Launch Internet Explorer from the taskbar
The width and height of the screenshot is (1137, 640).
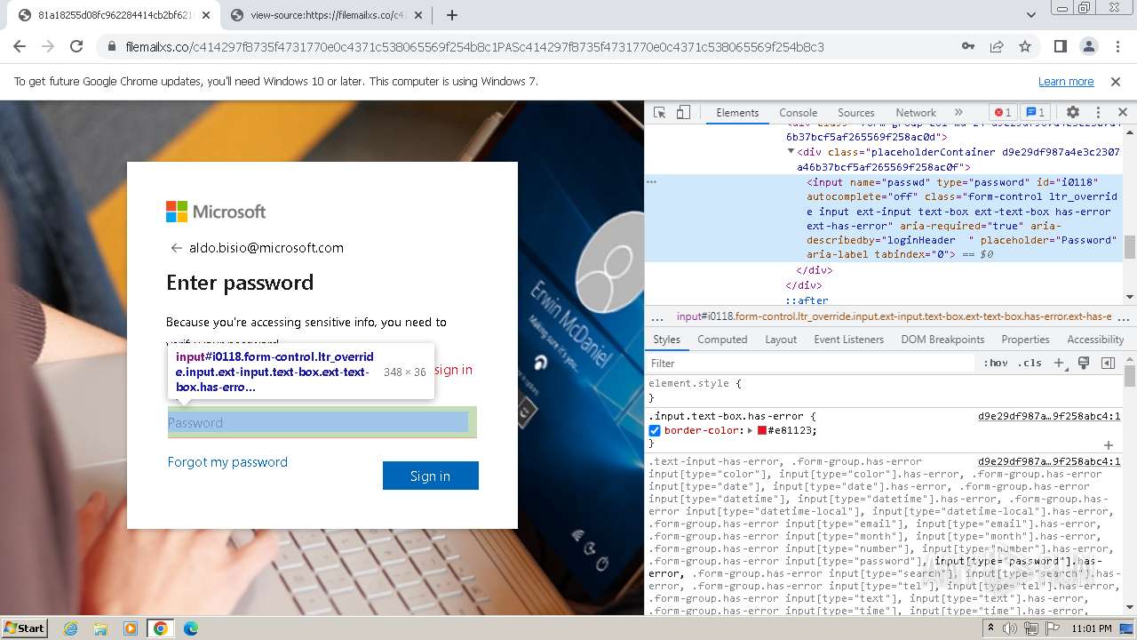[x=70, y=628]
